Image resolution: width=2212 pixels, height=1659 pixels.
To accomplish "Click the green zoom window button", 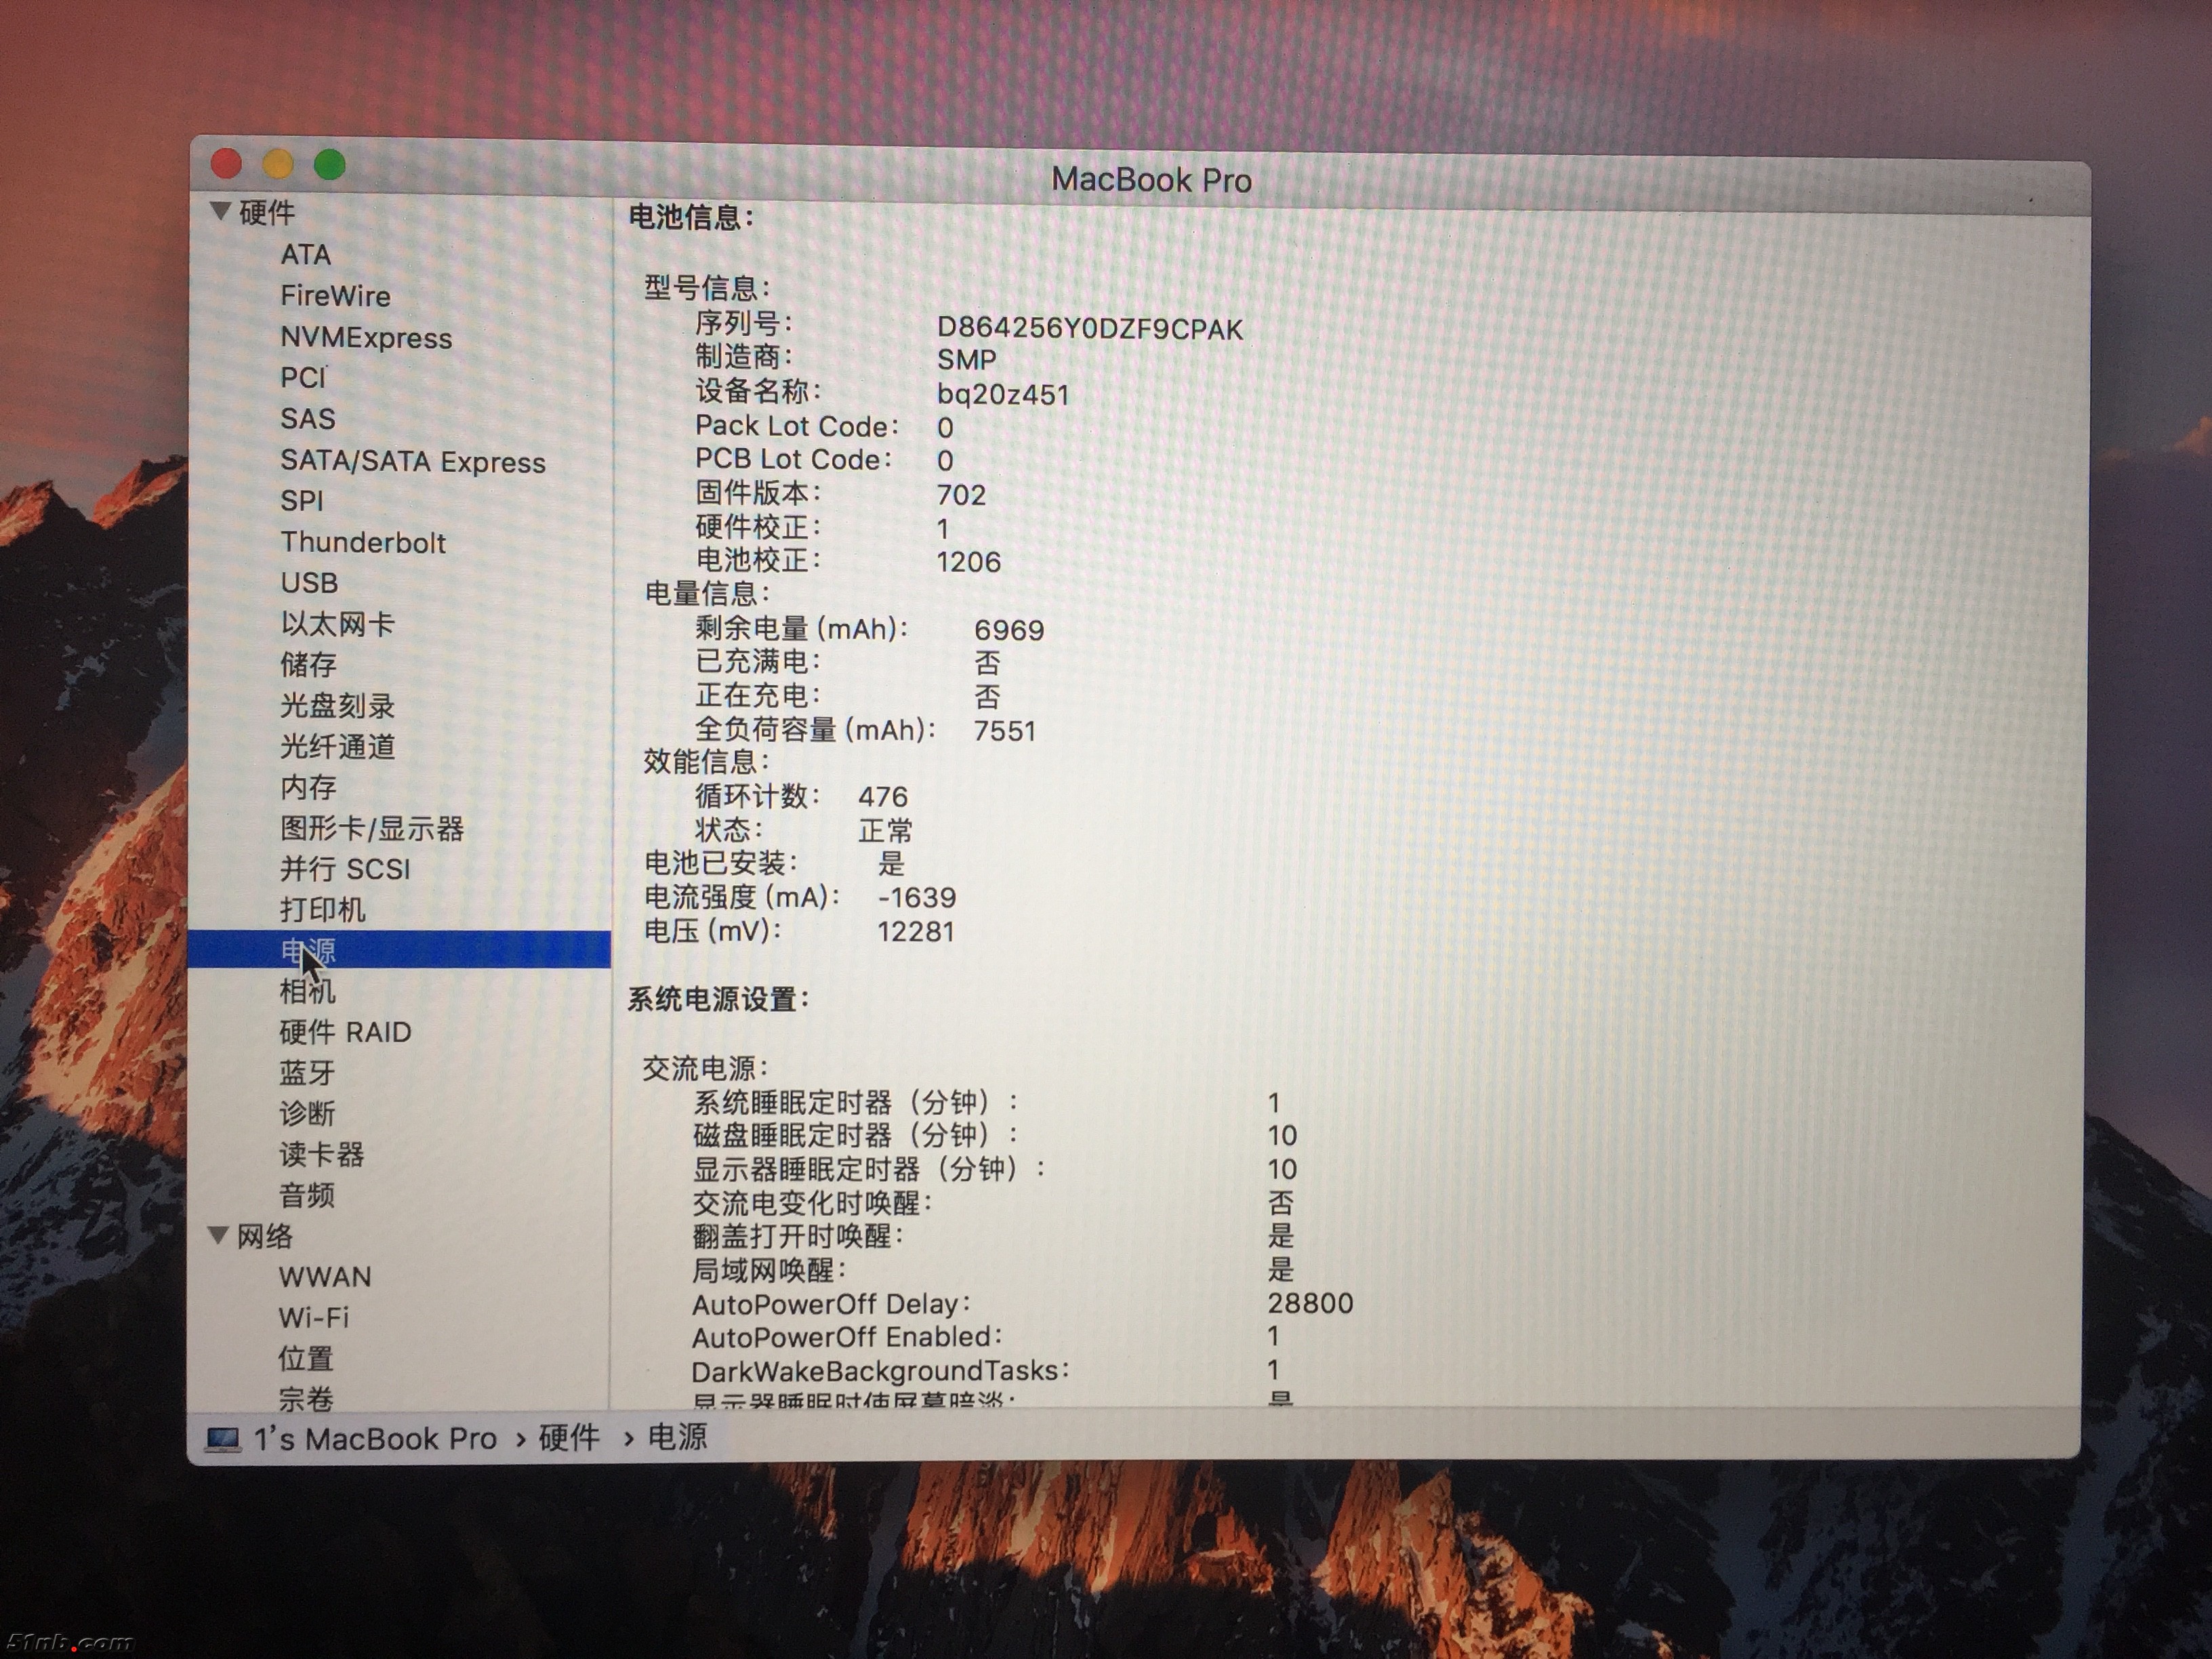I will click(x=330, y=164).
